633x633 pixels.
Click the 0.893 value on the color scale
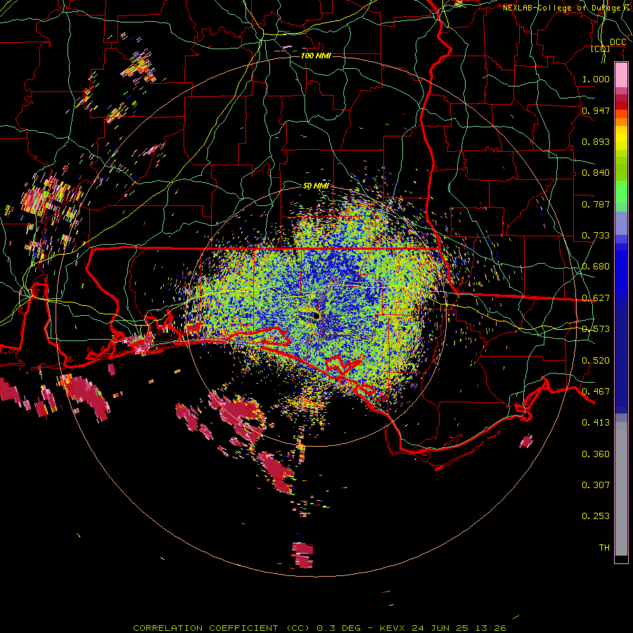596,141
